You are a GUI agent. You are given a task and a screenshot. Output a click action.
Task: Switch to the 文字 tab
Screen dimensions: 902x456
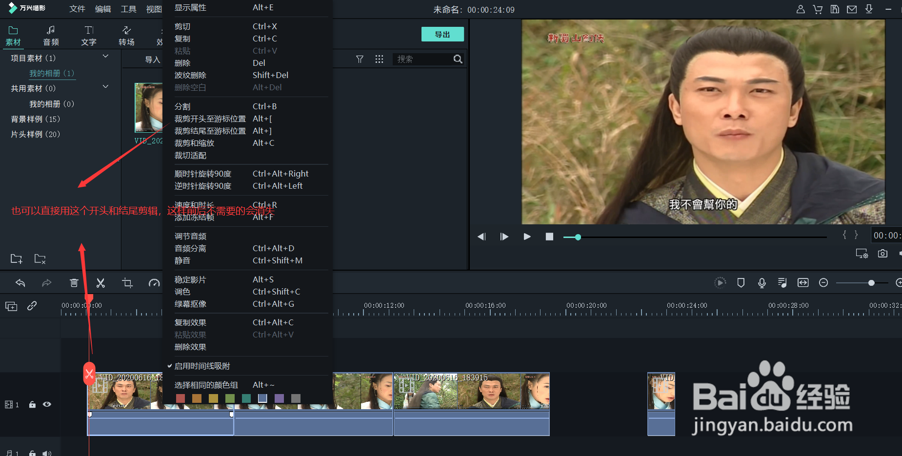point(89,36)
